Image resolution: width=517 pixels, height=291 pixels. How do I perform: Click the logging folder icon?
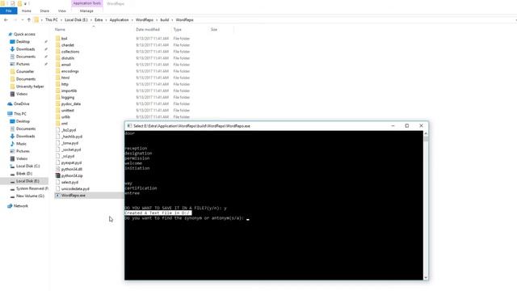point(57,97)
